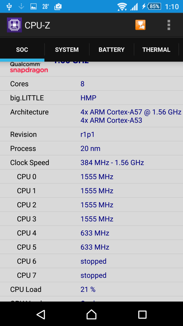Open the trophy validation icon
Image resolution: width=183 pixels, height=326 pixels.
(141, 25)
